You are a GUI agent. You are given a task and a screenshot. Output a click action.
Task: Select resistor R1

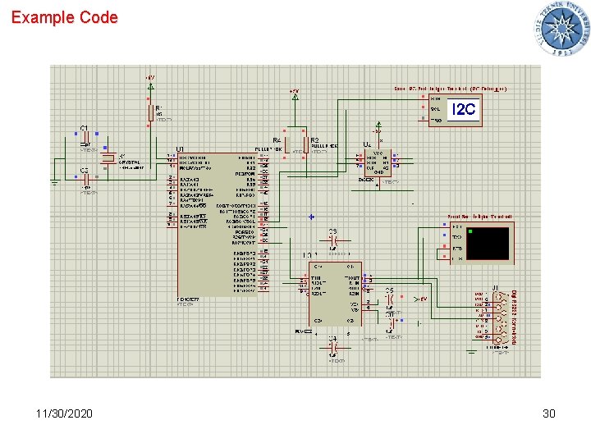pos(151,112)
